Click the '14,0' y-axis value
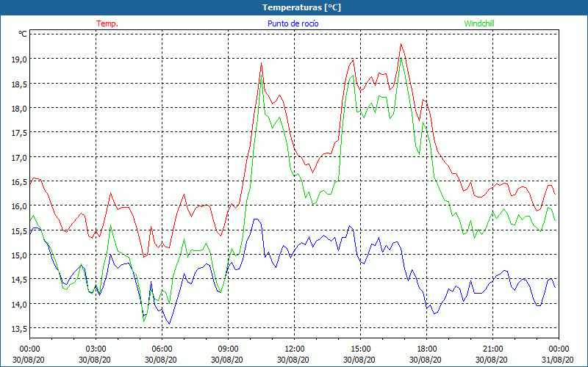The height and width of the screenshot is (367, 588). pos(21,304)
